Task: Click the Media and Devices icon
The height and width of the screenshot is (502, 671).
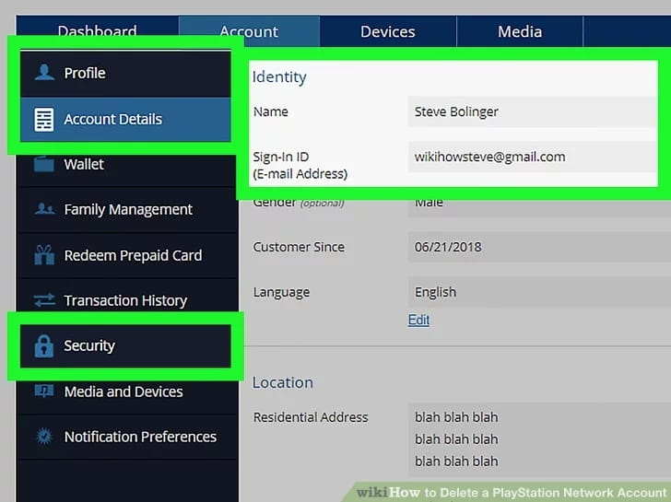Action: (x=43, y=391)
